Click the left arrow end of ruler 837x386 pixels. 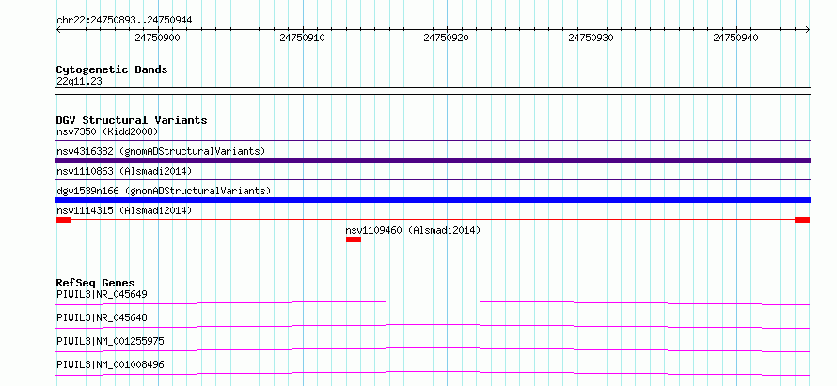[58, 30]
